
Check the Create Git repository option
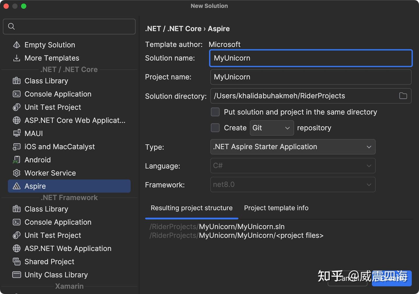[x=215, y=128]
